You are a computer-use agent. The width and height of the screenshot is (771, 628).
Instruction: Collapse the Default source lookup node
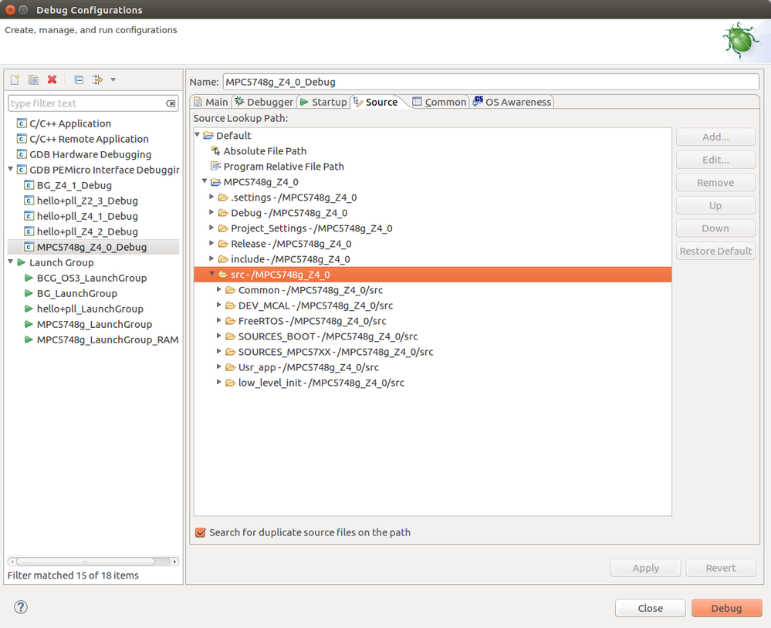tap(197, 135)
